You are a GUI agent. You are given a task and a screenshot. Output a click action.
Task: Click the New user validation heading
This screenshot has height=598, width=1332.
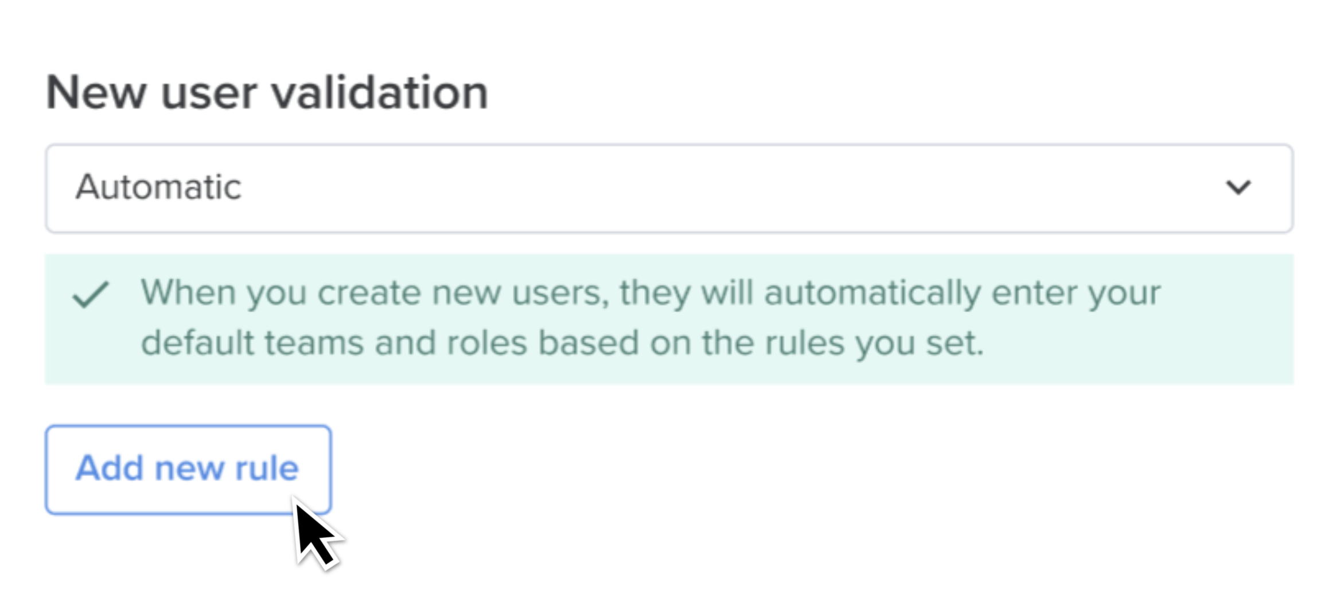tap(266, 92)
